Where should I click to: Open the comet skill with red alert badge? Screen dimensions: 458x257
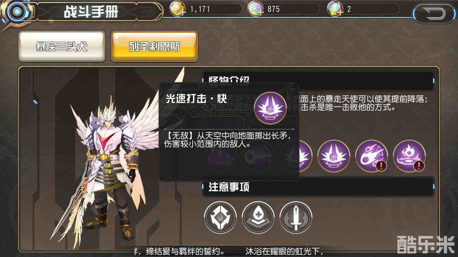click(x=372, y=156)
